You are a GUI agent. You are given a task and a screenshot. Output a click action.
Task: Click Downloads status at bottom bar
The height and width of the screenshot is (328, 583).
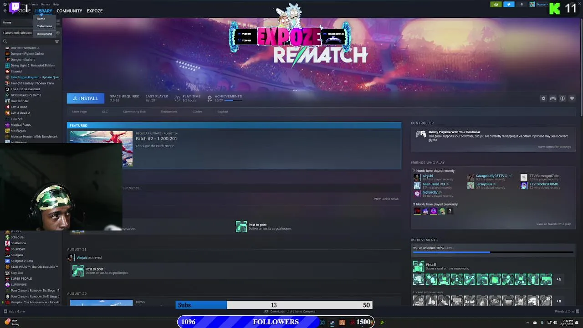[290, 312]
